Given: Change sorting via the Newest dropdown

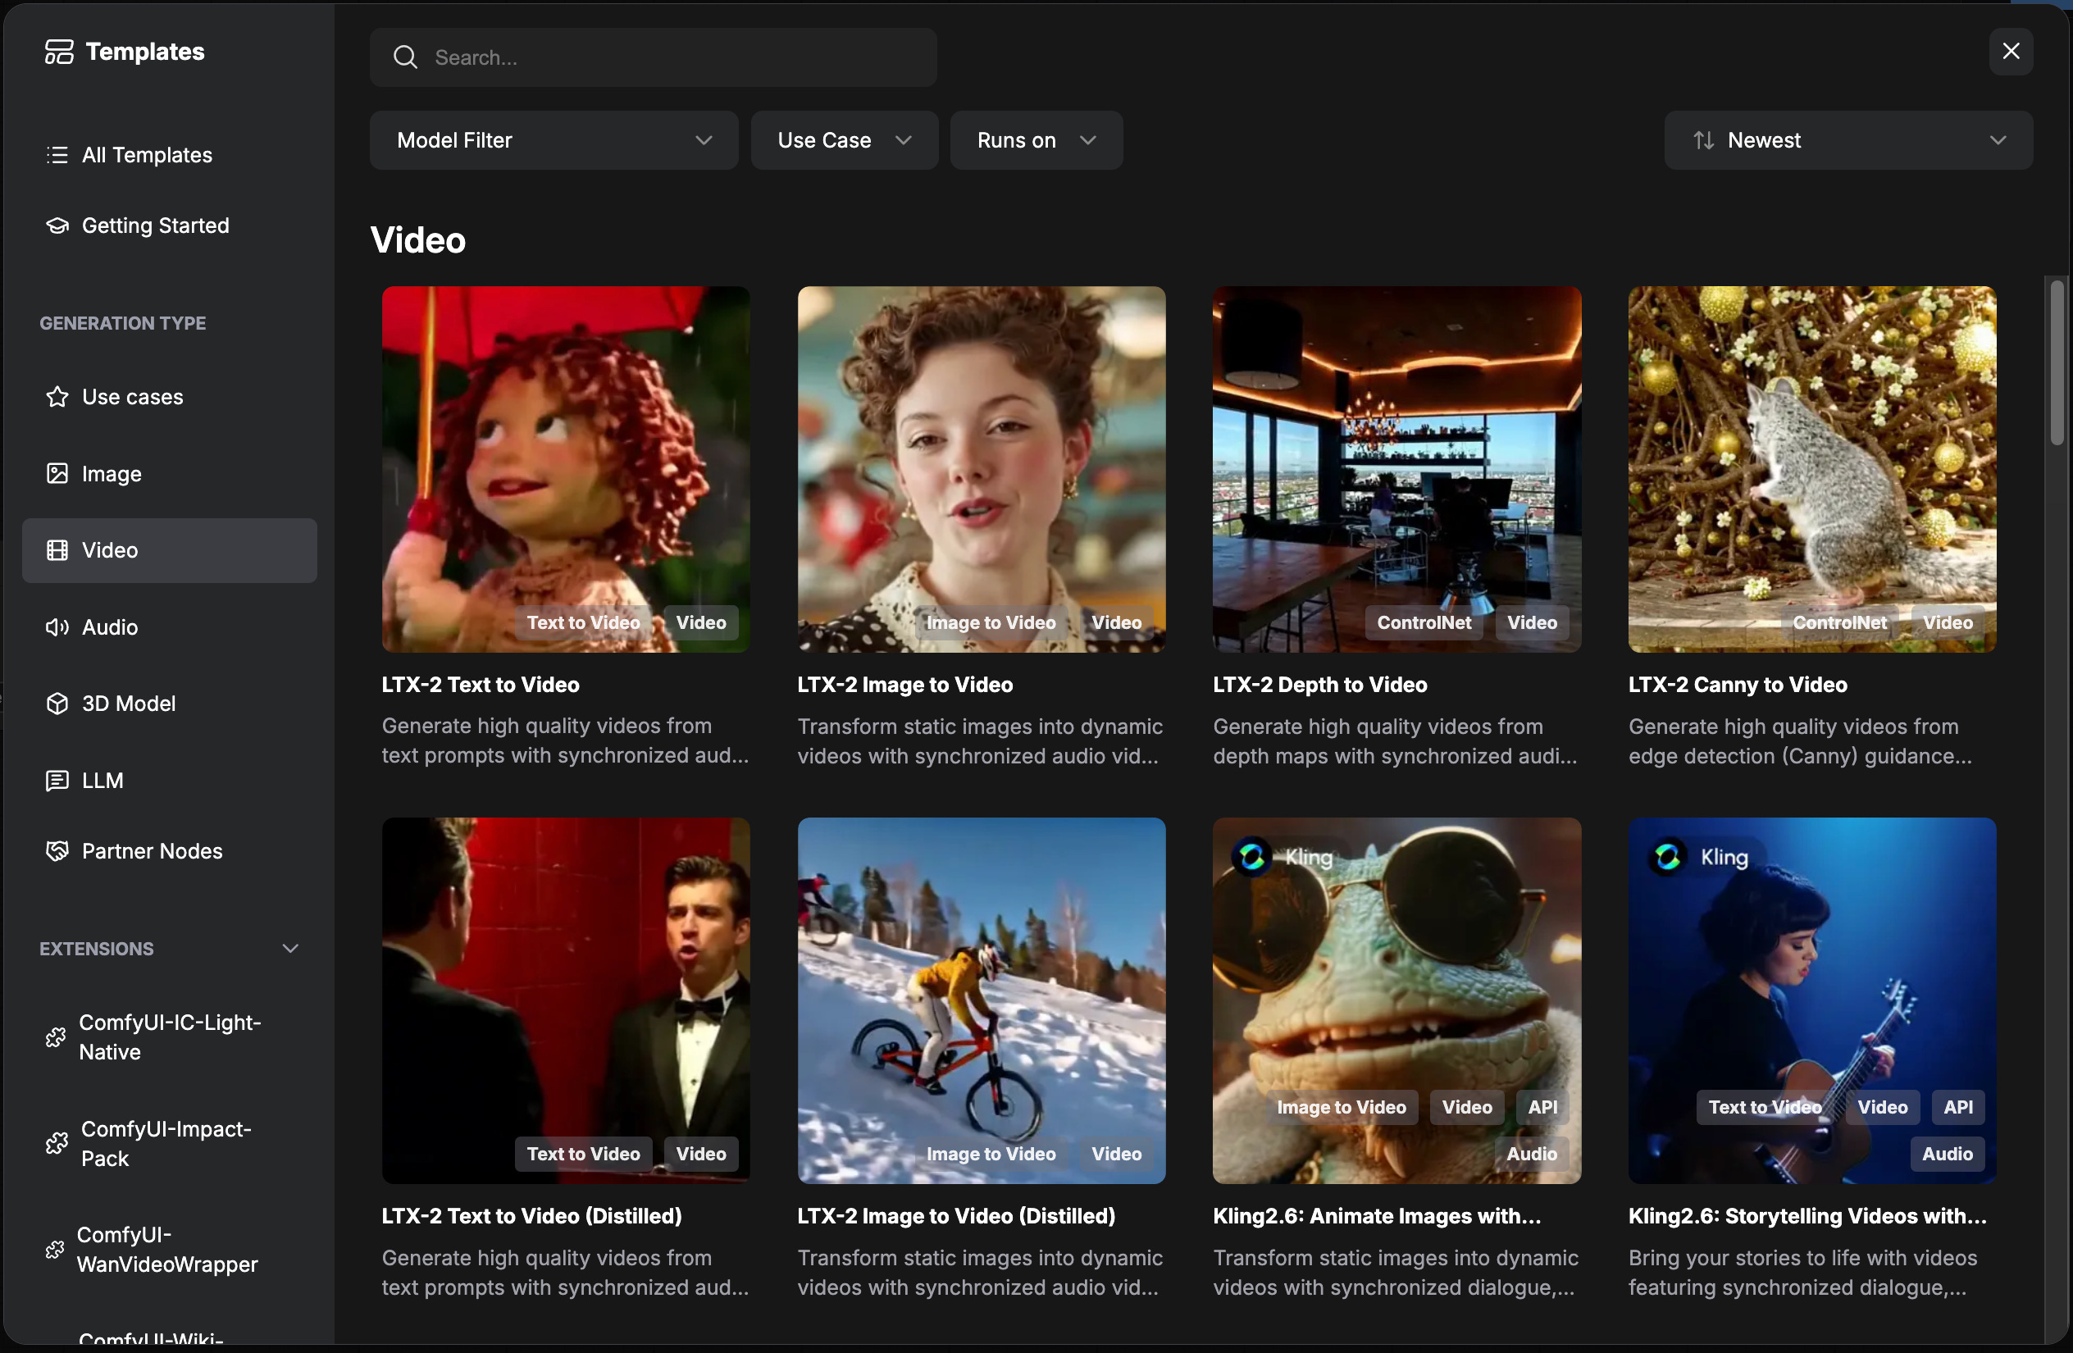Looking at the screenshot, I should pyautogui.click(x=1847, y=139).
